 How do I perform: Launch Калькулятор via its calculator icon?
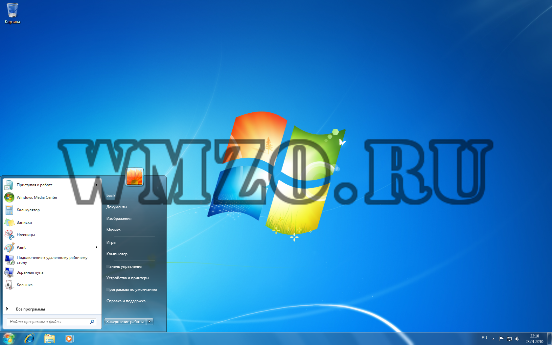click(x=9, y=210)
